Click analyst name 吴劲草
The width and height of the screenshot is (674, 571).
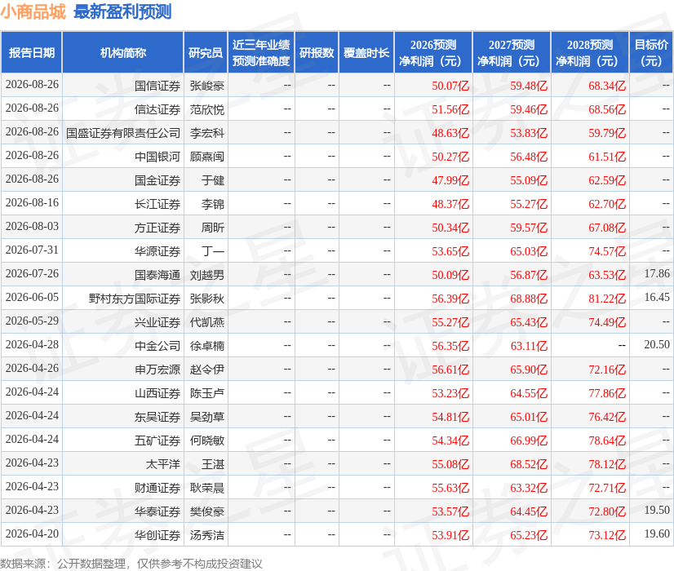tap(207, 417)
